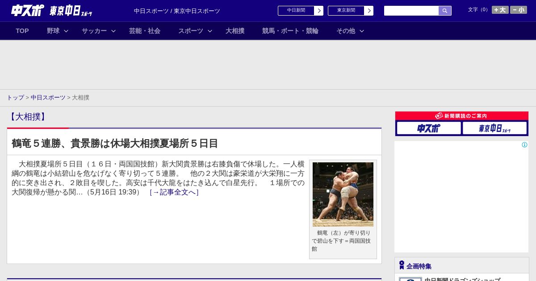This screenshot has height=281, width=536.
Task: Click the 新聞購読のご案内 banner header
Action: [462, 116]
